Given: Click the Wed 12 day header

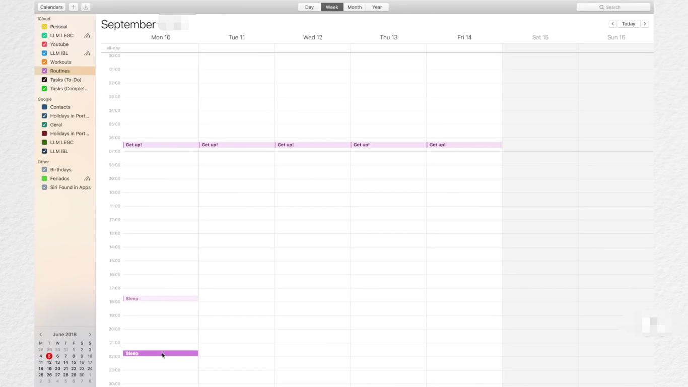Looking at the screenshot, I should coord(313,37).
